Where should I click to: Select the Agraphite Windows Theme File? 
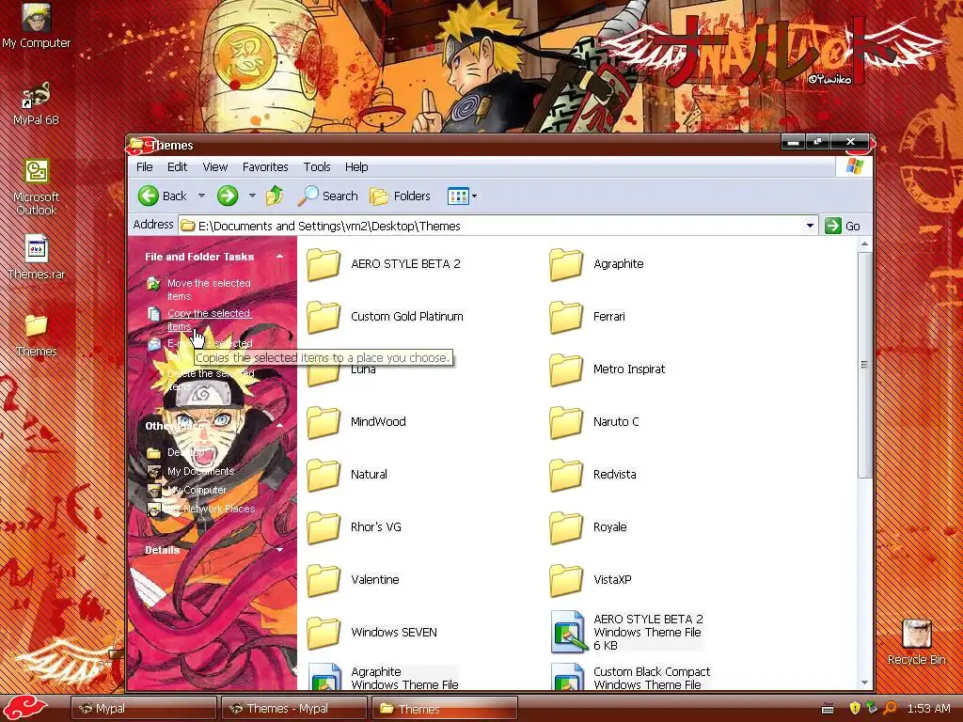click(384, 677)
